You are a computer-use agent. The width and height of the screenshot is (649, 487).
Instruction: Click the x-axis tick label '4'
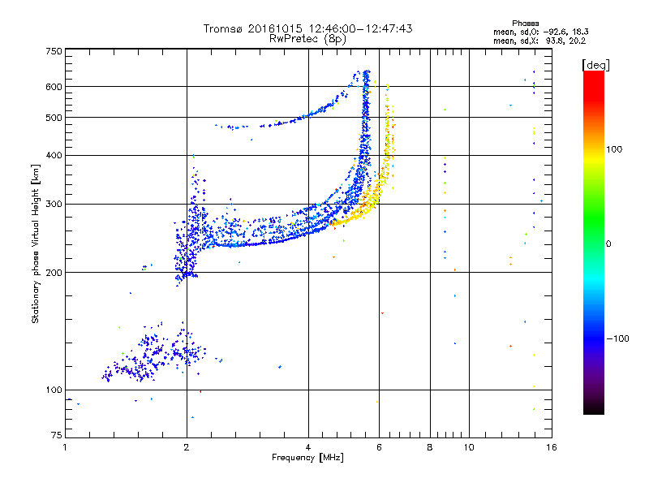click(308, 447)
